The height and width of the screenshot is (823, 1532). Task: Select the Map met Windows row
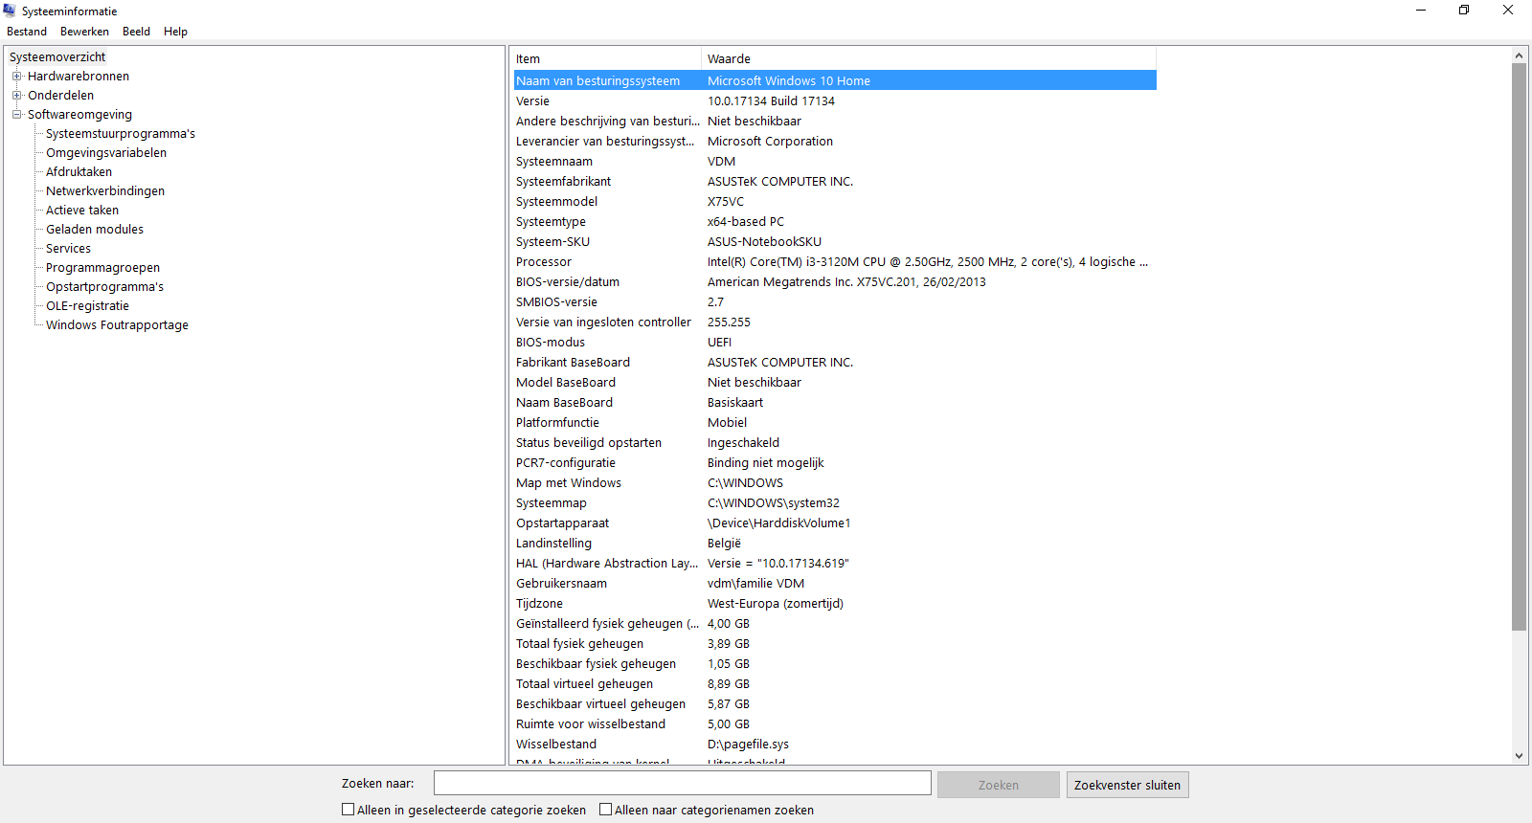835,483
